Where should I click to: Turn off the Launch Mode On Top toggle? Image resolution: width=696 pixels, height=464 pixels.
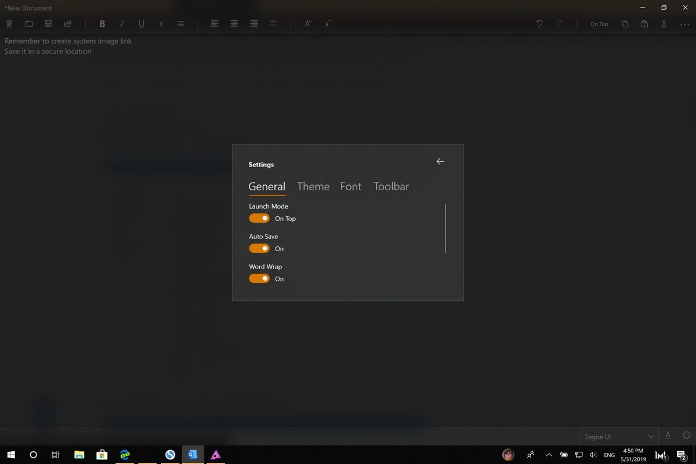pyautogui.click(x=259, y=218)
